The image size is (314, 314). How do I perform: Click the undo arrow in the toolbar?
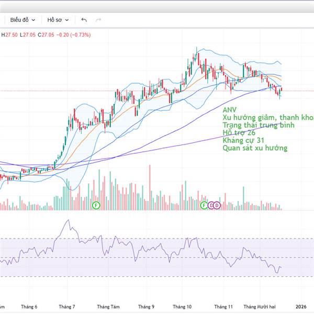(84, 20)
